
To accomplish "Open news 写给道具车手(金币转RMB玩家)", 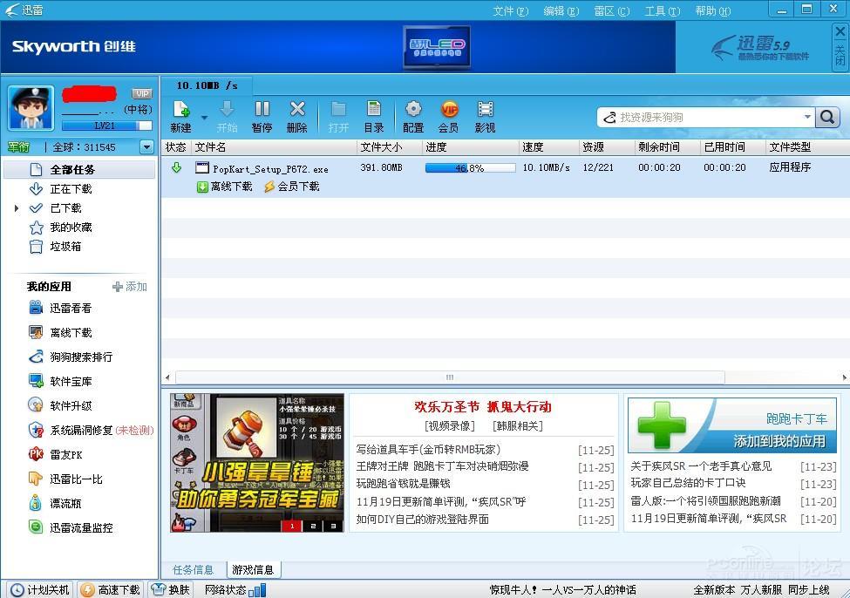I will [428, 450].
